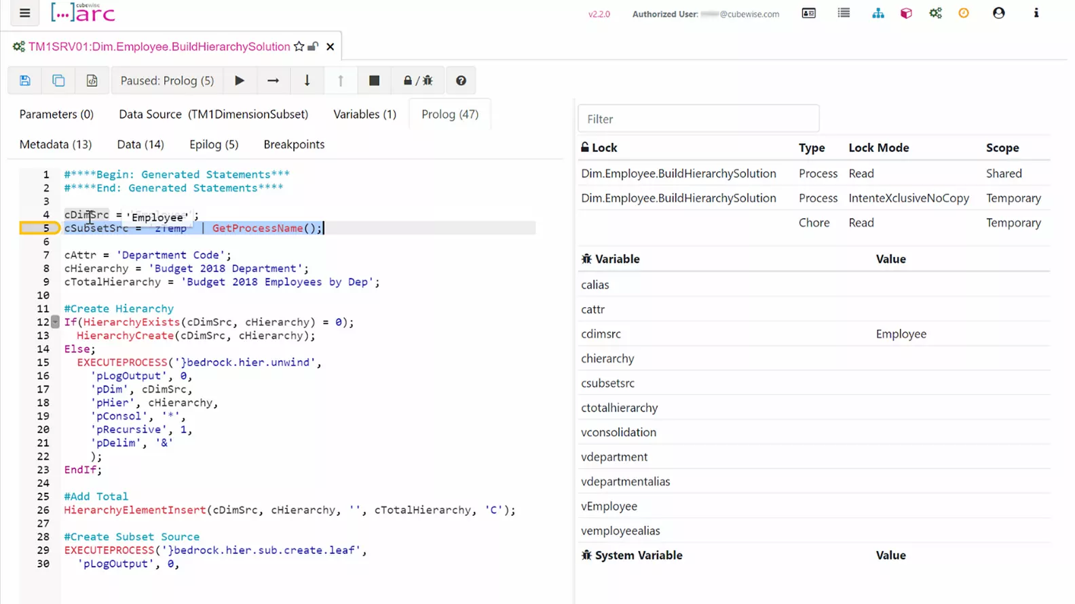Open the user account menu
This screenshot has width=1075, height=604.
tap(998, 14)
